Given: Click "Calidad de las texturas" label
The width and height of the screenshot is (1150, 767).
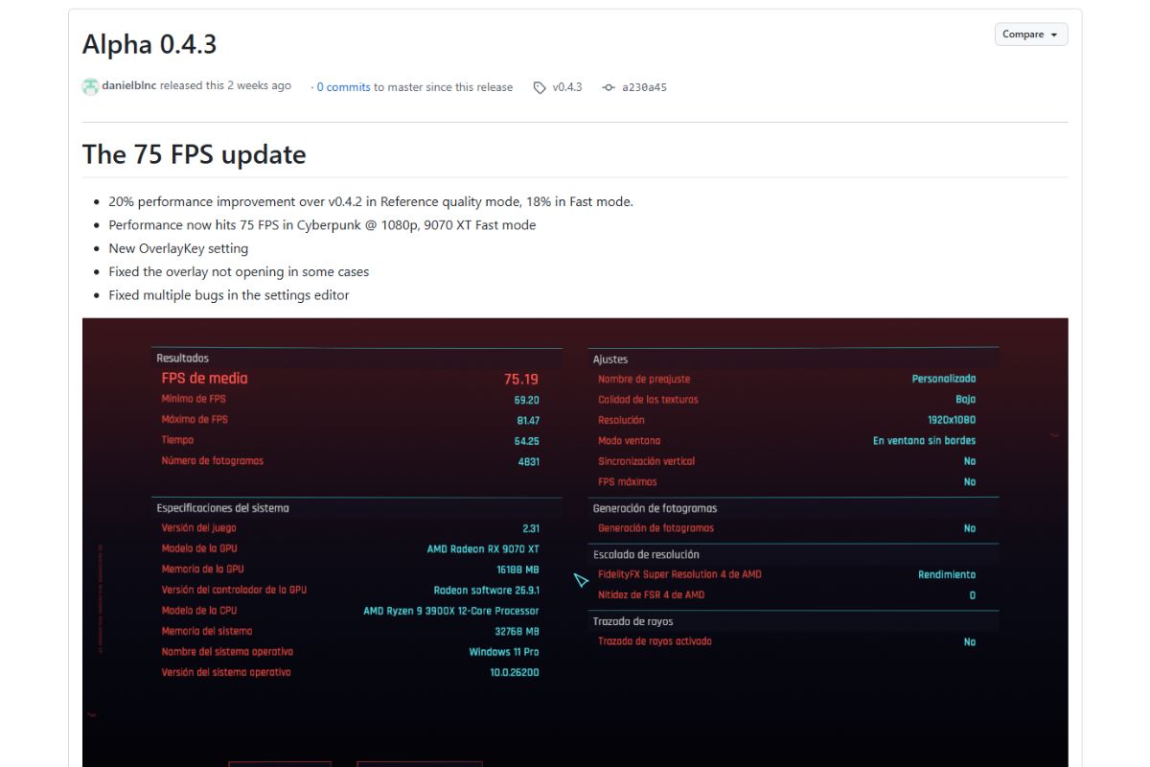Looking at the screenshot, I should click(x=648, y=400).
